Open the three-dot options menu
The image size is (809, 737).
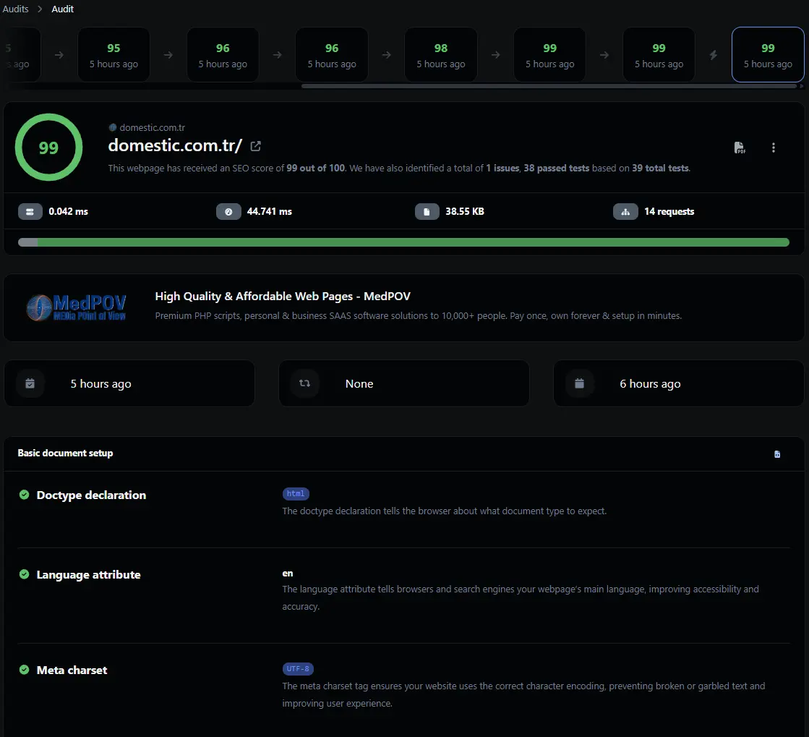[x=774, y=147]
